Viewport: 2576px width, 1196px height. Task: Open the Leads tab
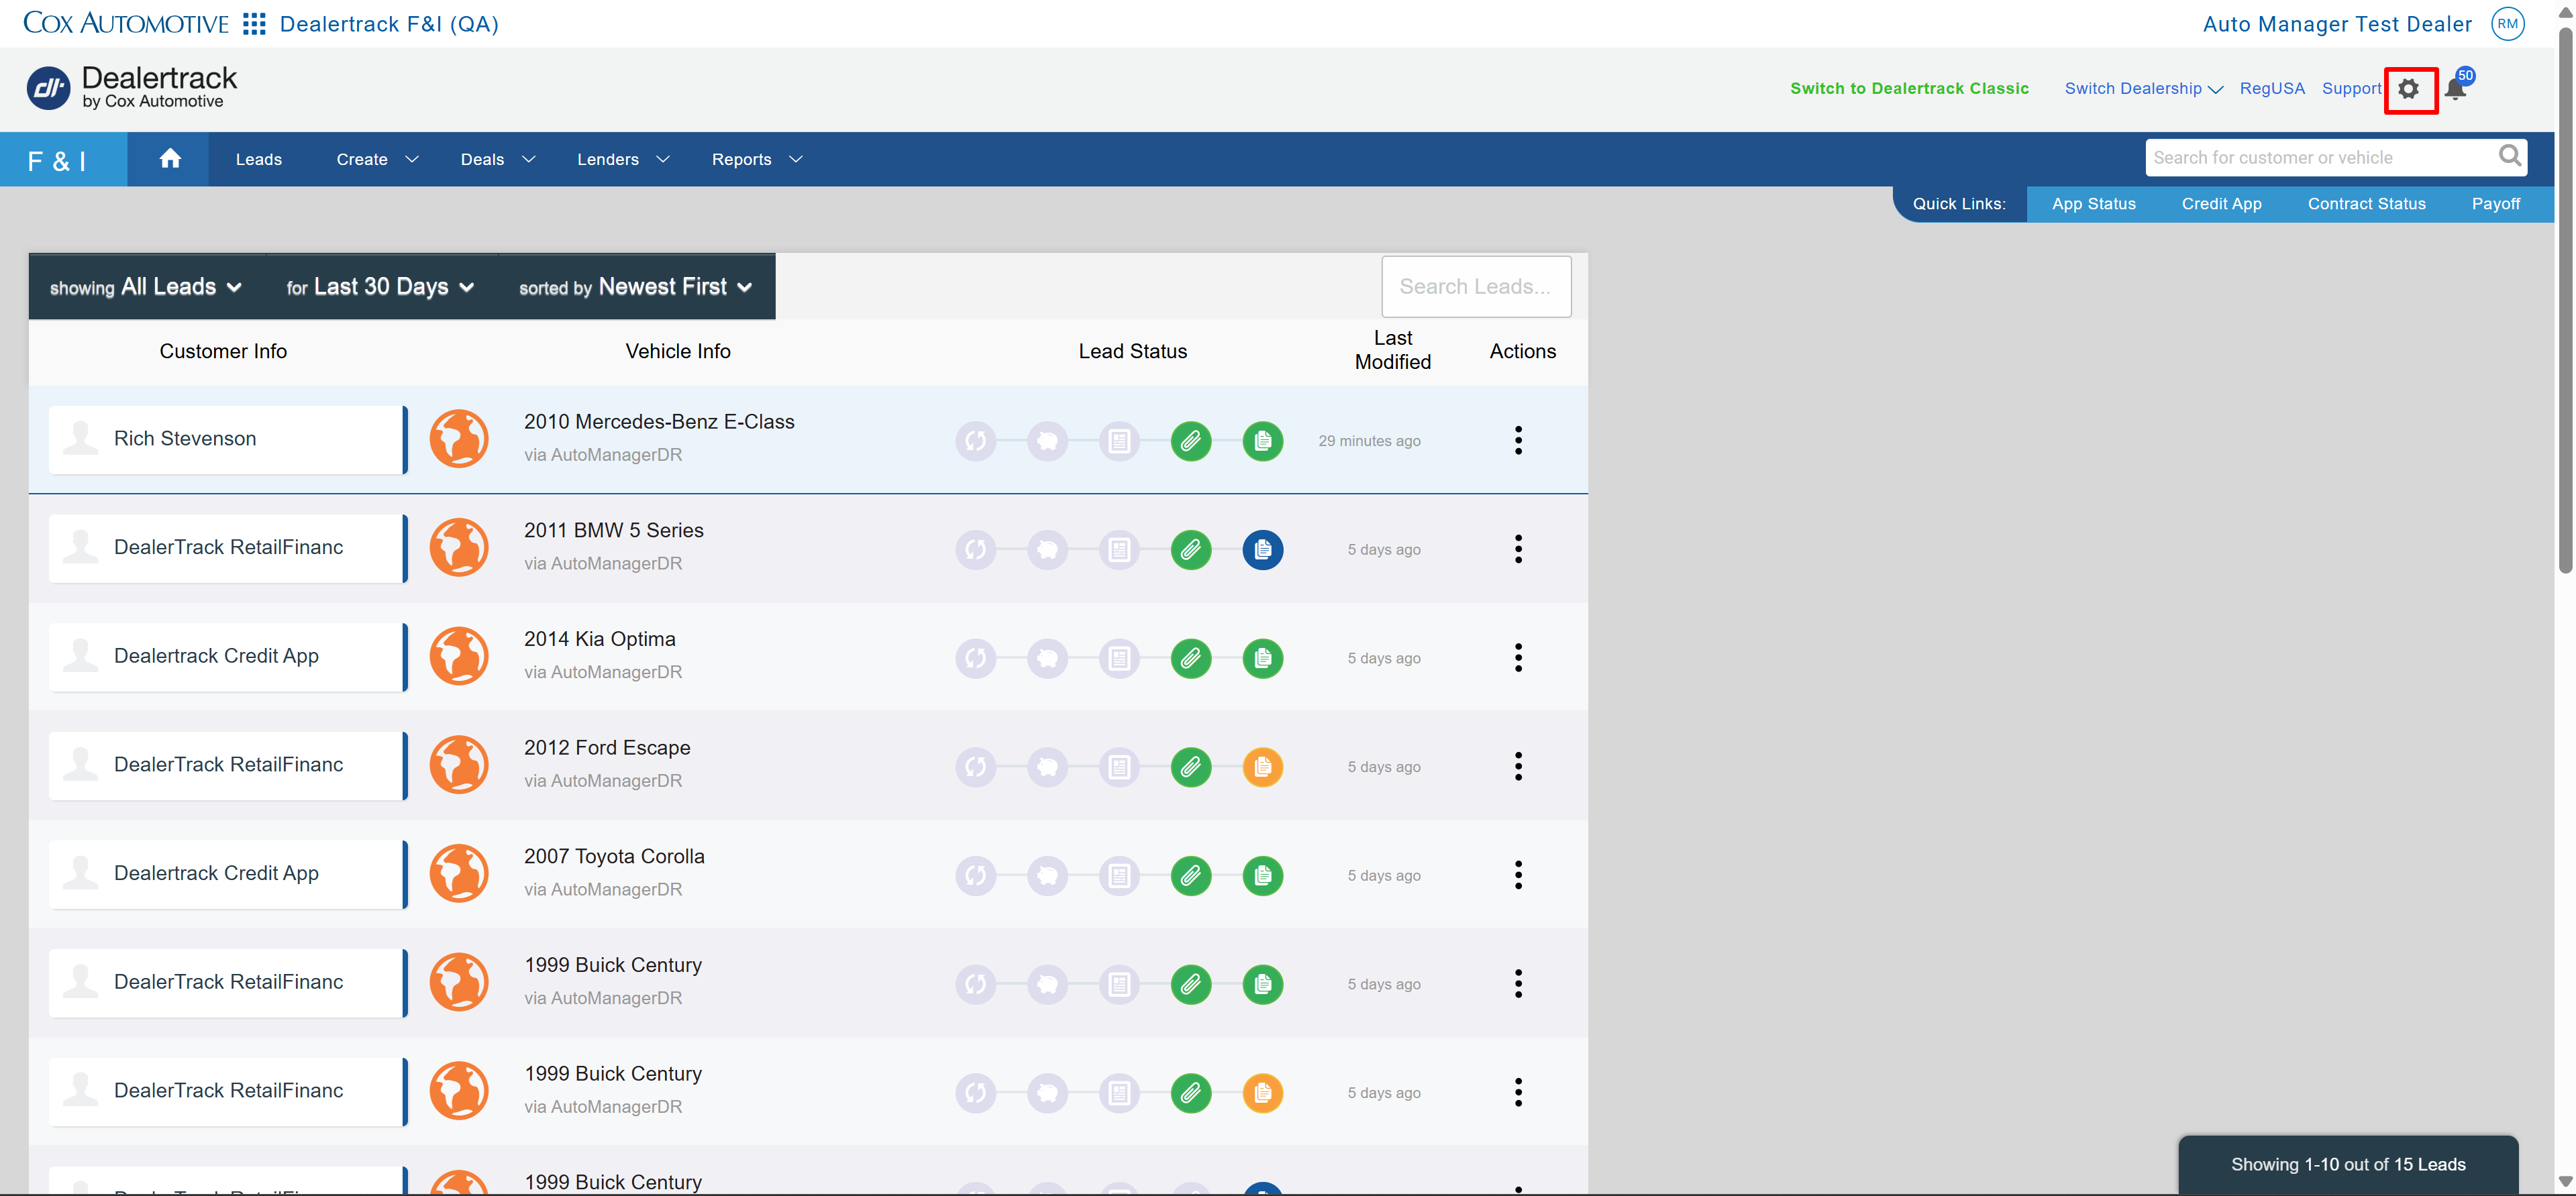point(259,160)
